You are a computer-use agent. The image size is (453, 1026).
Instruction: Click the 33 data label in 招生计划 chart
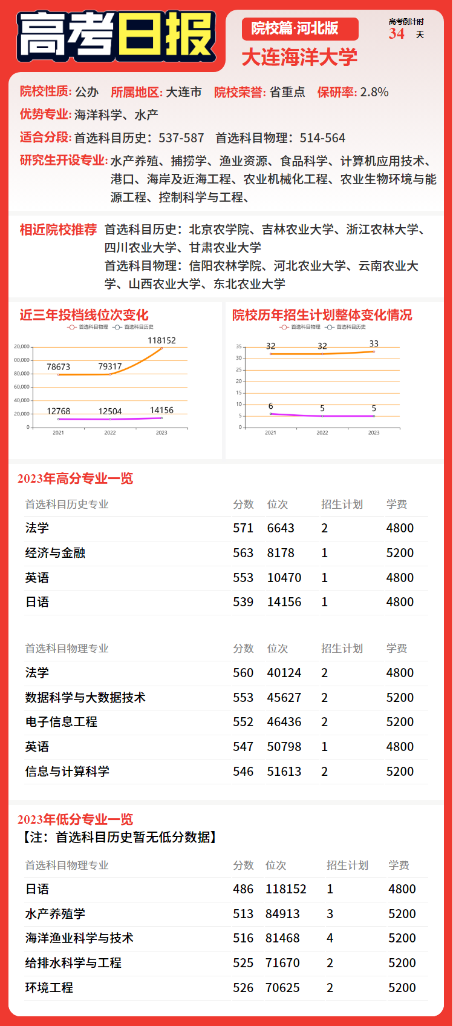374,343
